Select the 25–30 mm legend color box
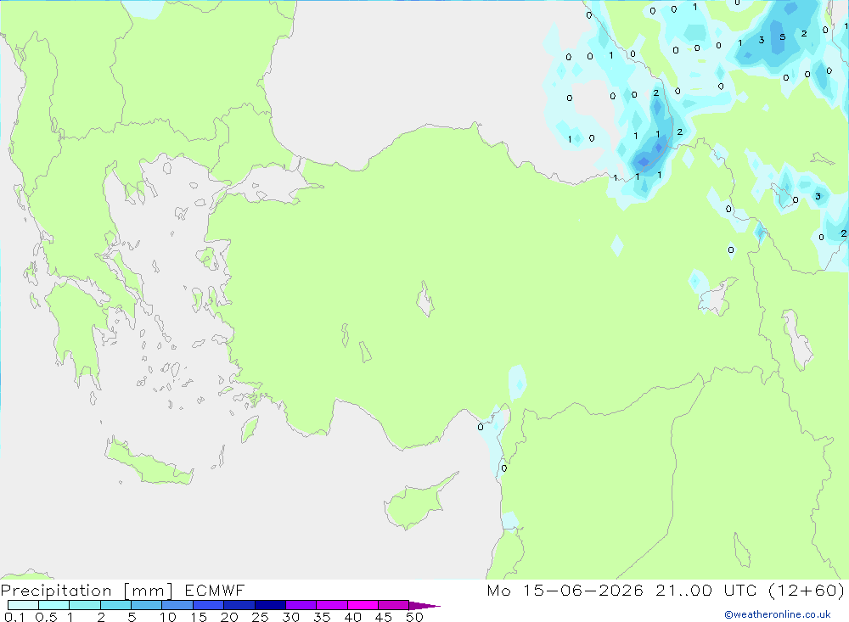The image size is (849, 622). pos(270,605)
